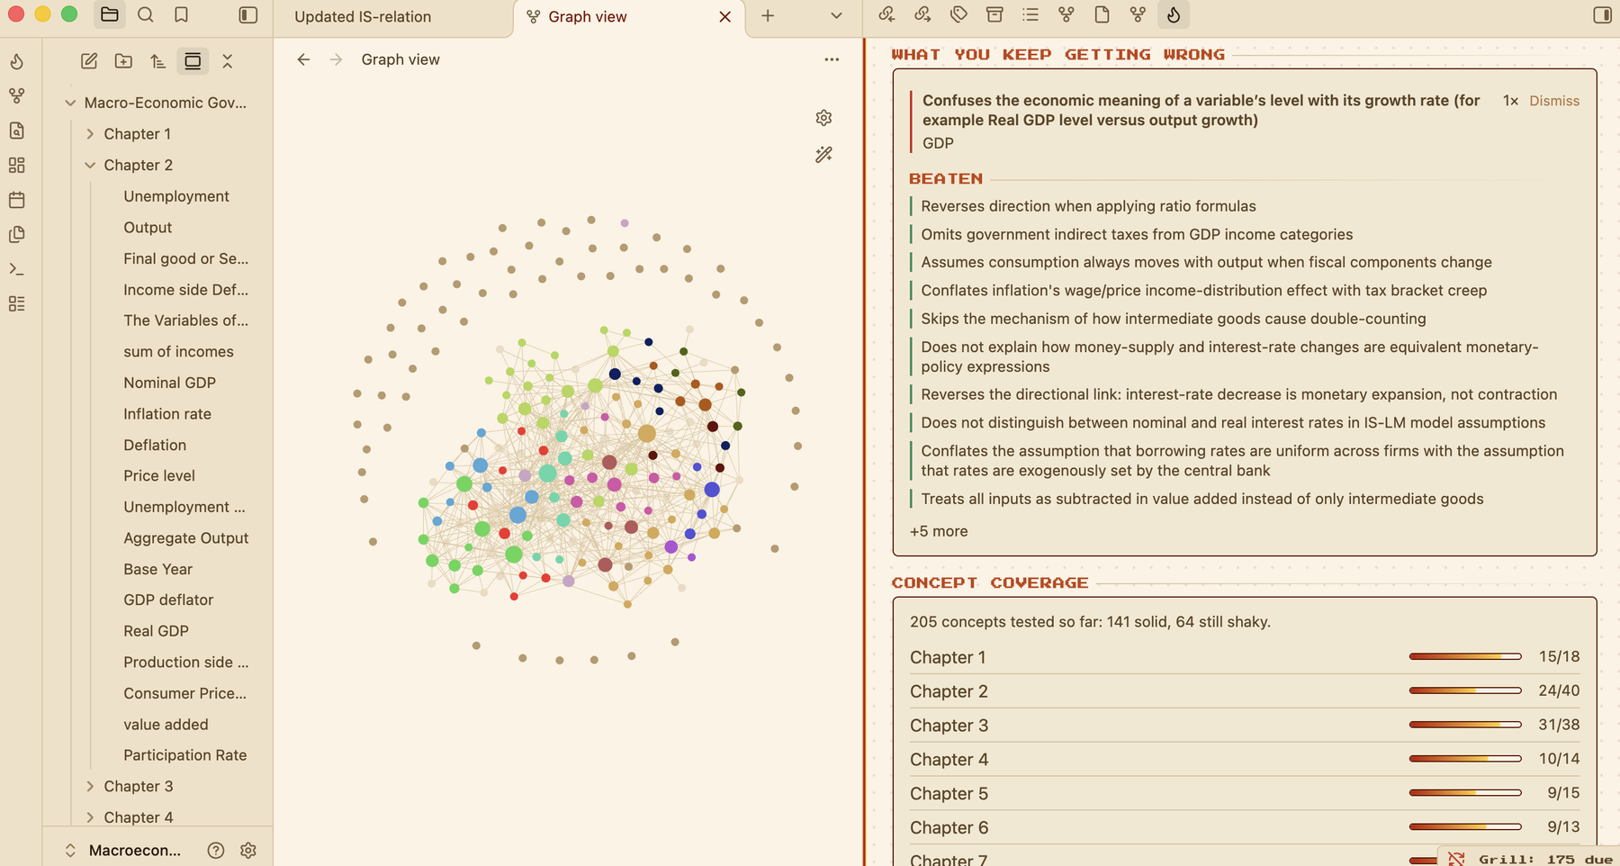Open the outline list pane icon
Screen dimensions: 1620x866
coord(1030,15)
